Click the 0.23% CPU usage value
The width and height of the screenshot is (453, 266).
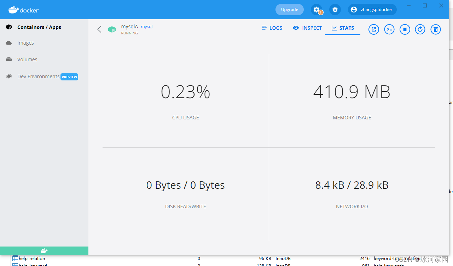tap(185, 92)
